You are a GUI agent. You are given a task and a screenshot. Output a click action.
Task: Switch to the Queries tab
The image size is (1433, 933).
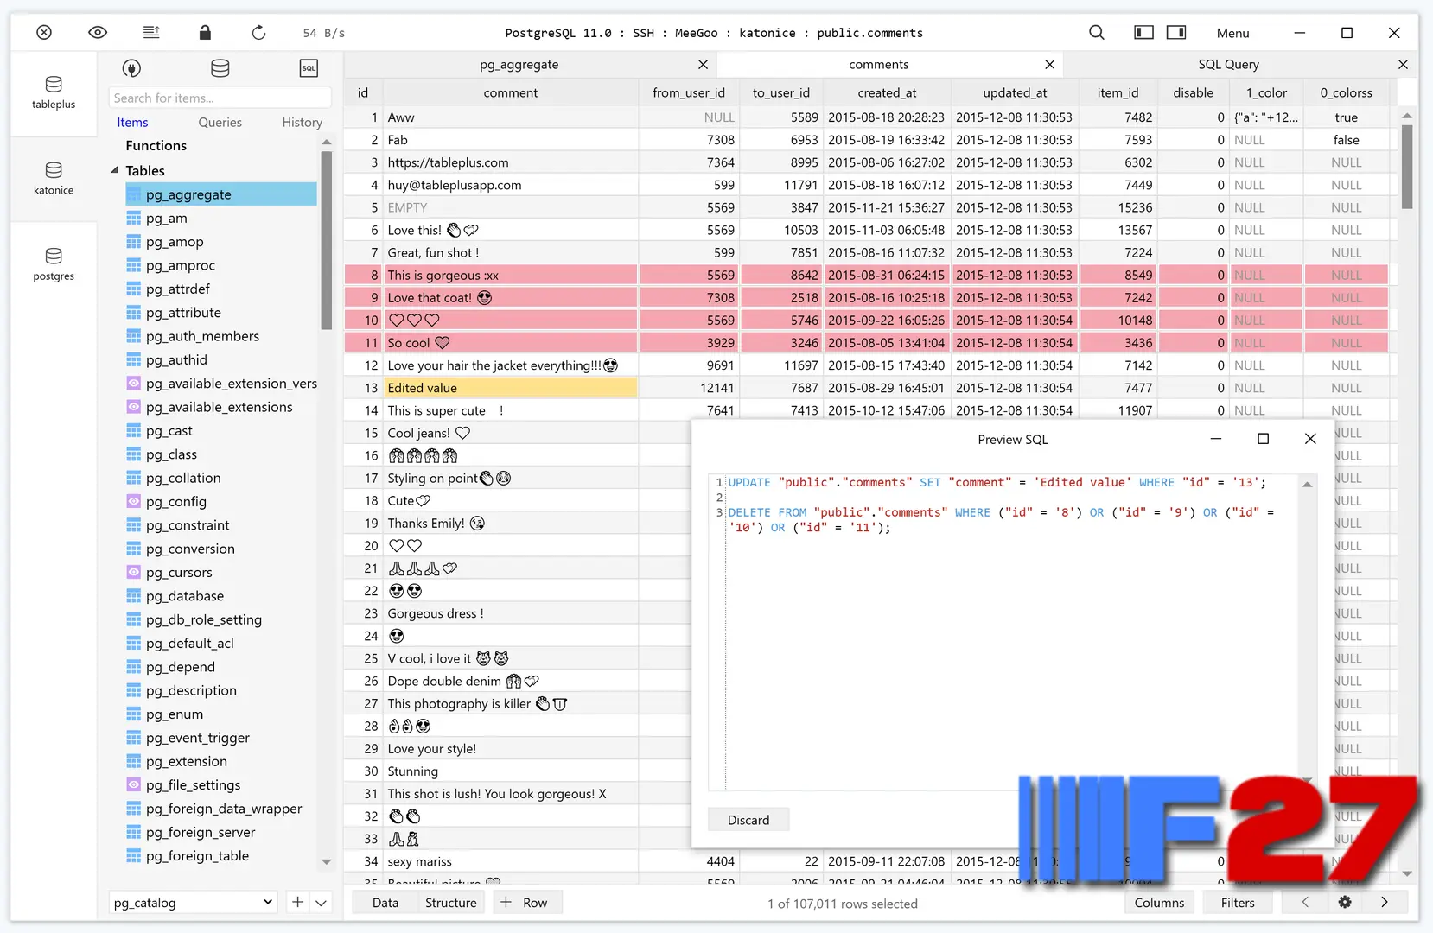tap(220, 123)
